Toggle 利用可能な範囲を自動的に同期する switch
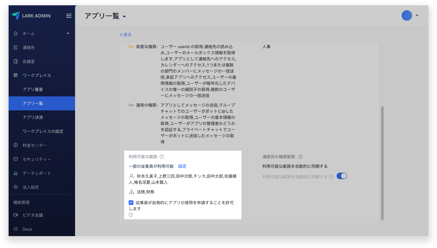Image resolution: width=437 pixels, height=248 pixels. (342, 176)
